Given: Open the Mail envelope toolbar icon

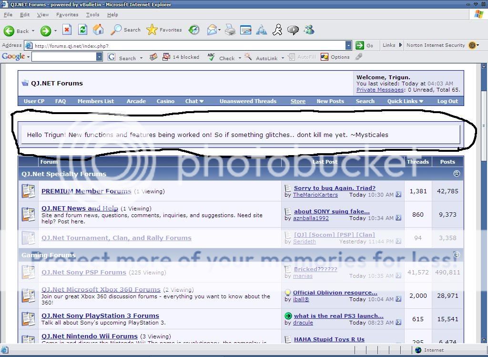Looking at the screenshot, I should coord(212,30).
